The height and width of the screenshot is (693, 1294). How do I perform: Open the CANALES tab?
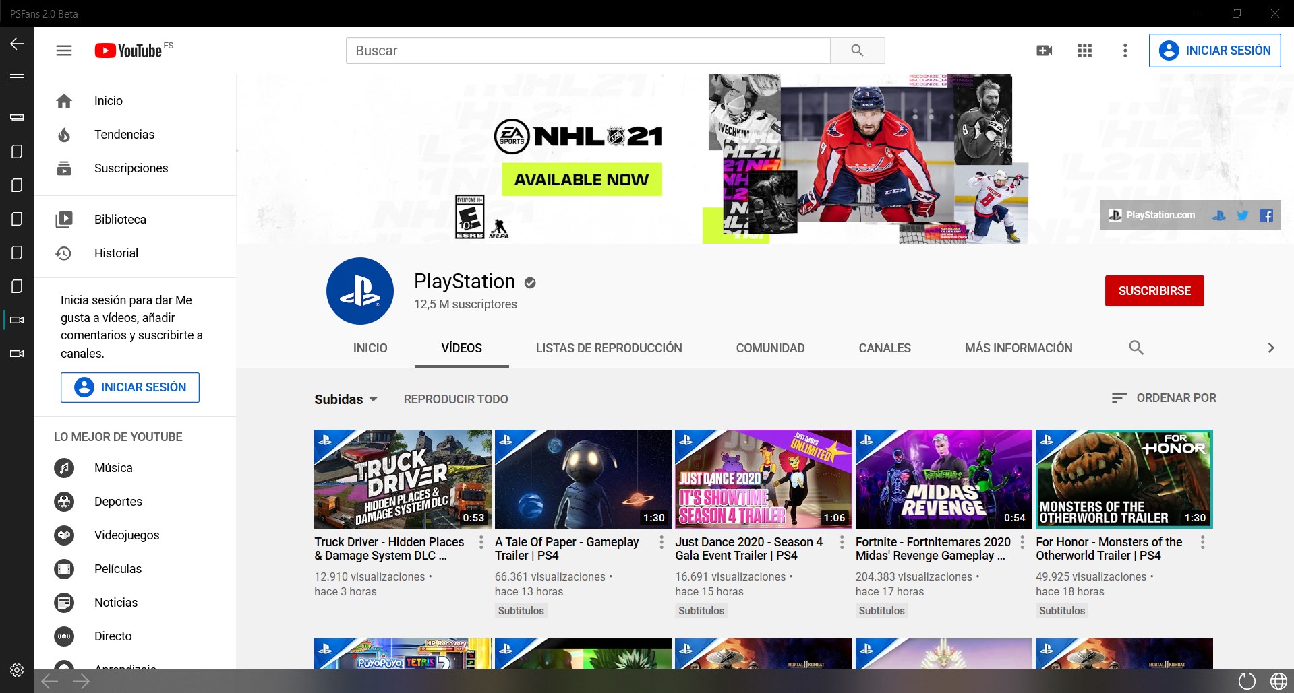[x=885, y=348]
